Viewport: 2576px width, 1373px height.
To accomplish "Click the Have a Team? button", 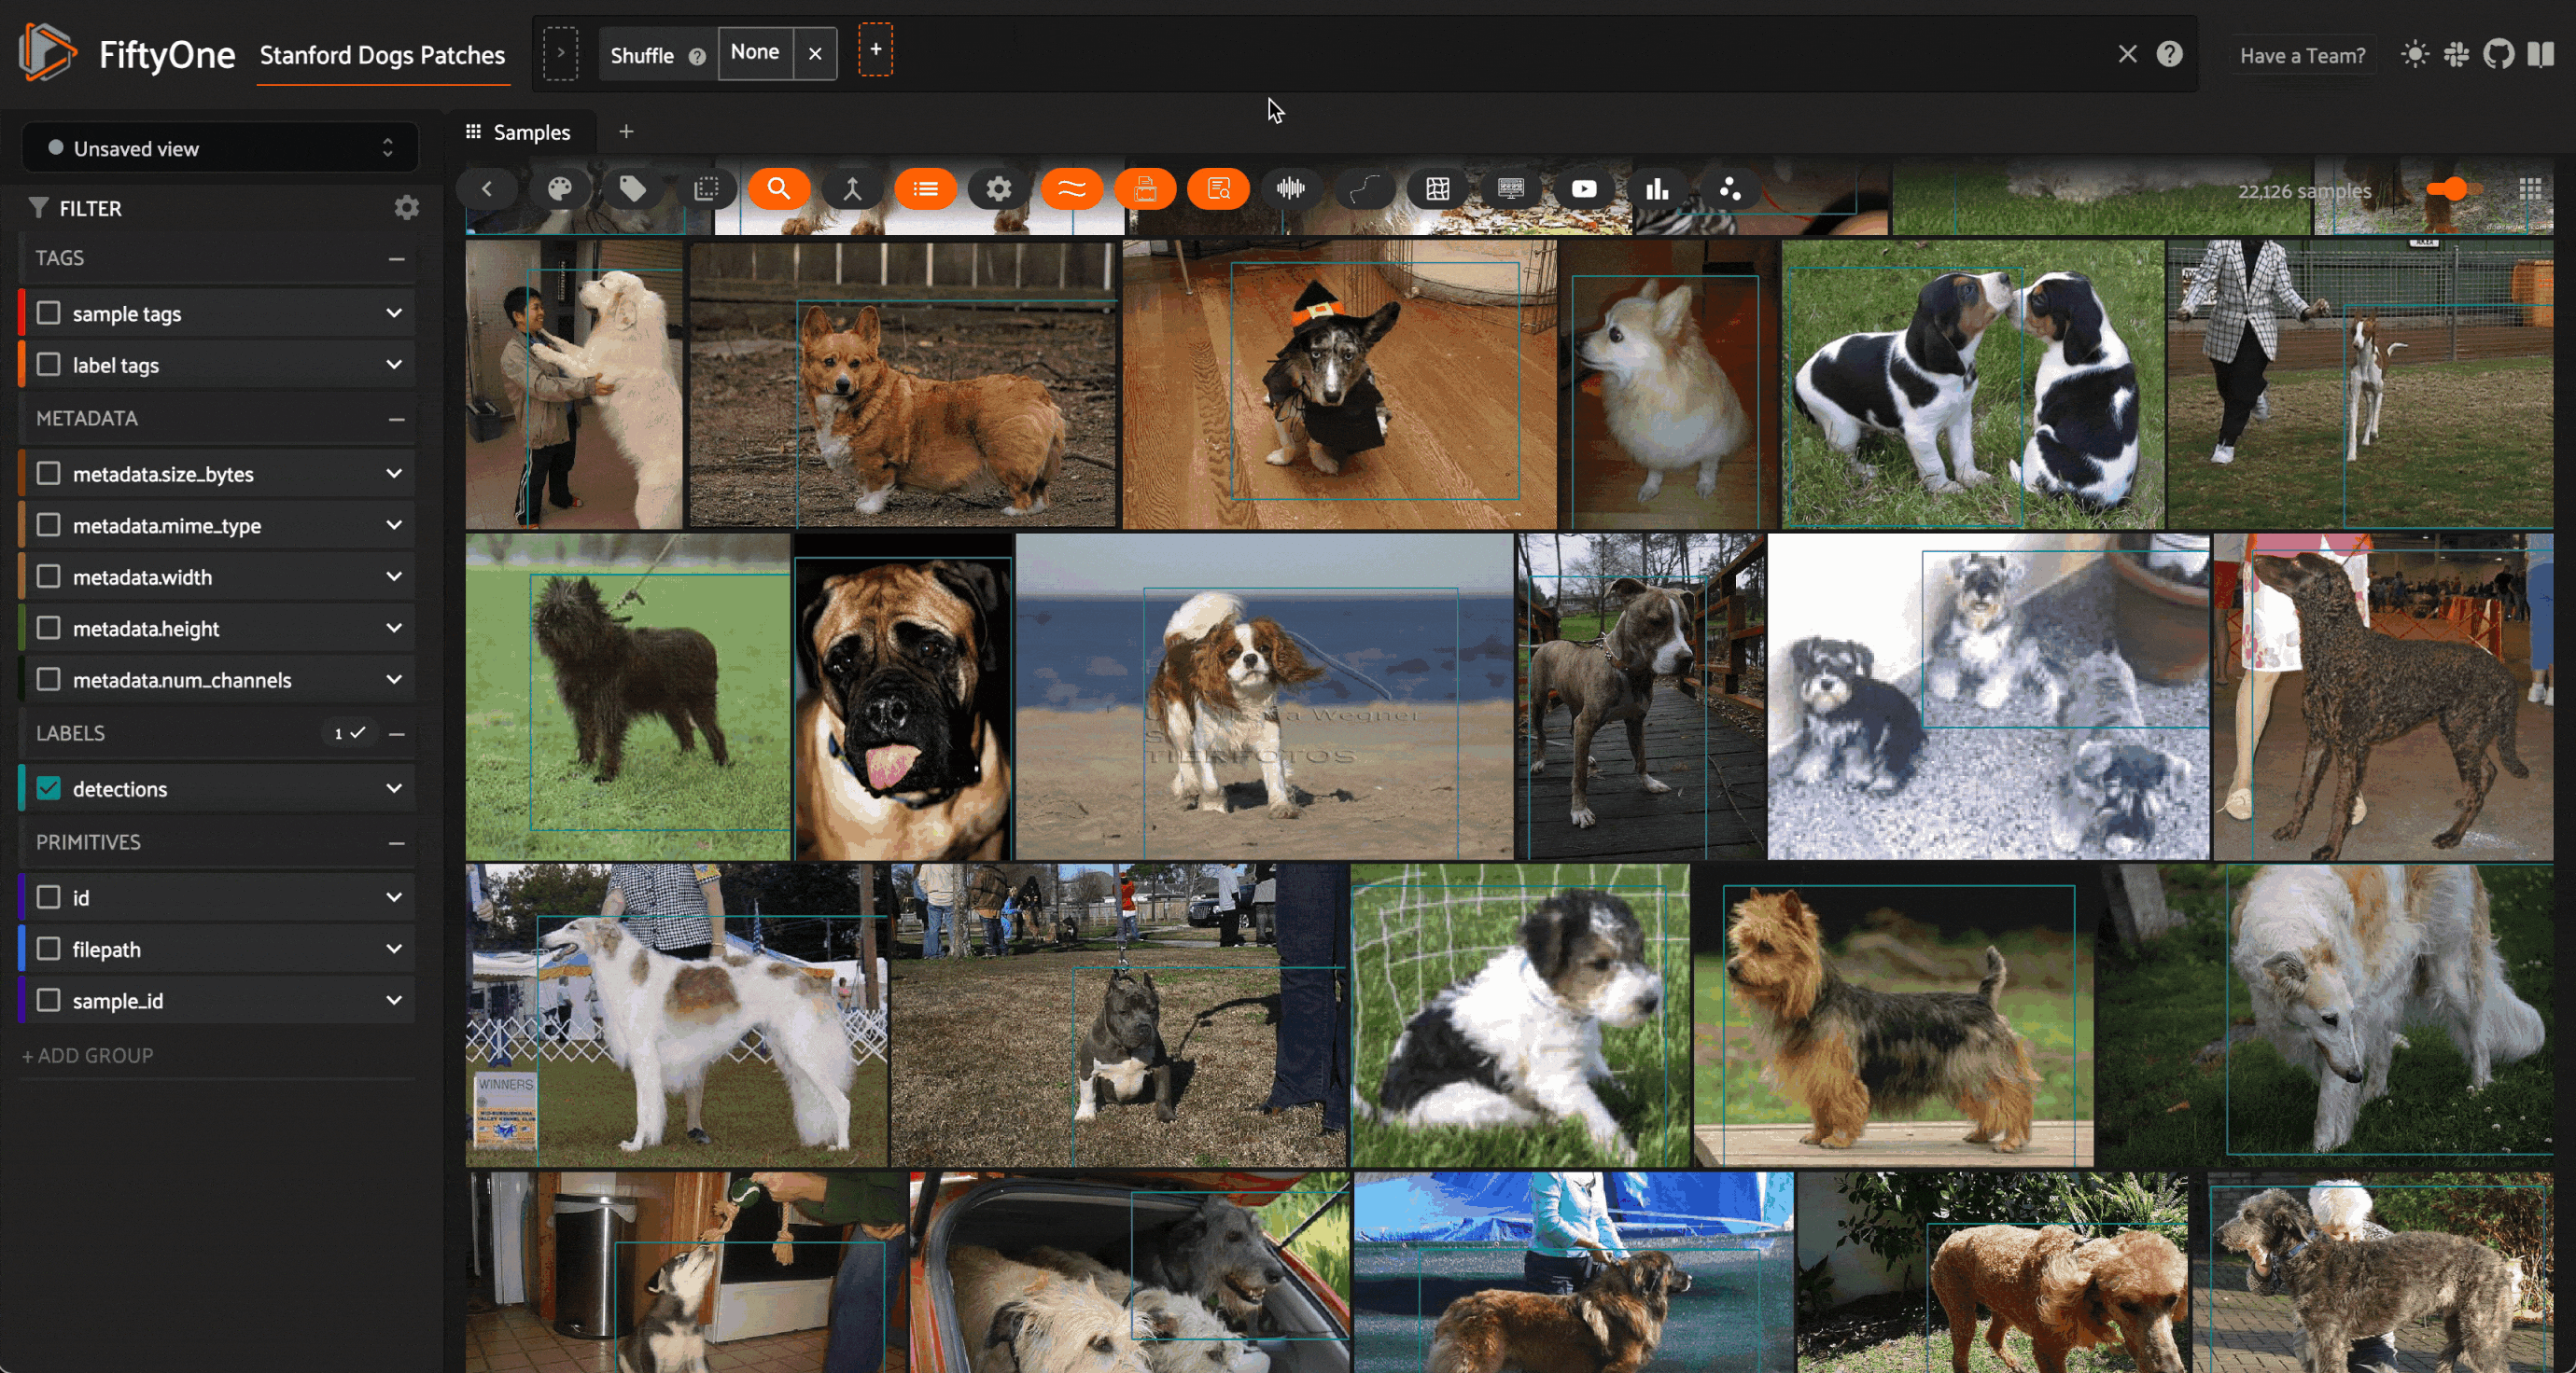I will click(2302, 55).
